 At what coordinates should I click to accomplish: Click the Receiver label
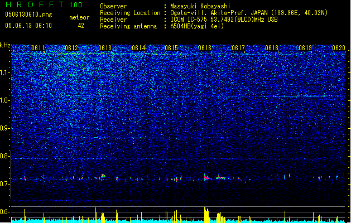113,20
